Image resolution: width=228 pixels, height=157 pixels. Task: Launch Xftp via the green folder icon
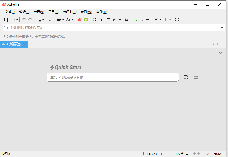(86, 19)
